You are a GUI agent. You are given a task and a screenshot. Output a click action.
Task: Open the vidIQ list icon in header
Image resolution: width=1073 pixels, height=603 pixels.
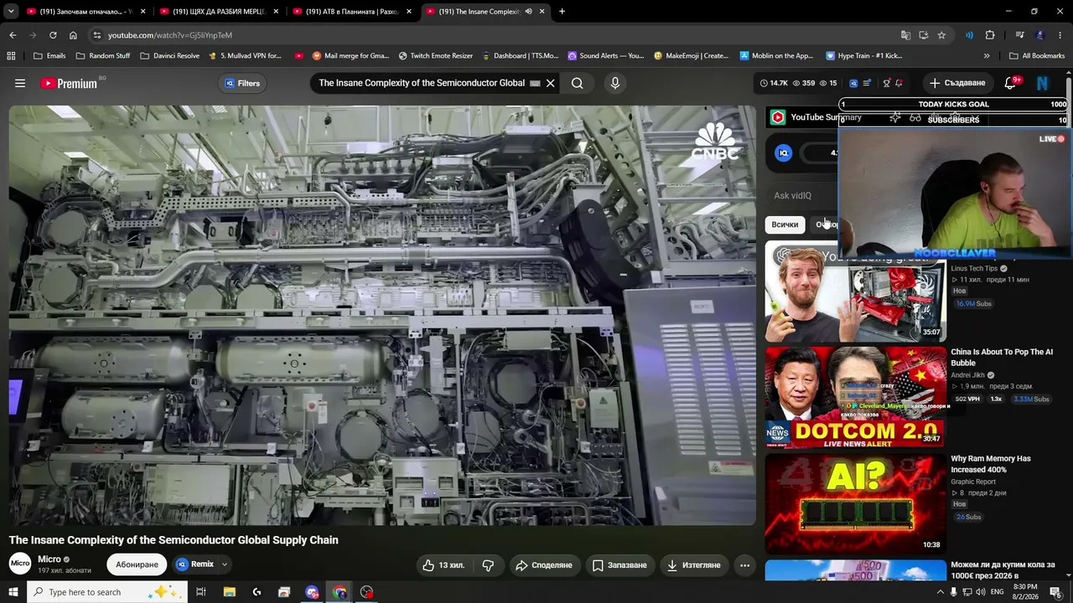point(867,83)
